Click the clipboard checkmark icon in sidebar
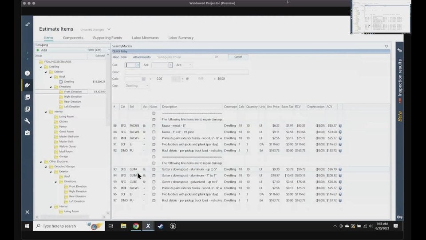This screenshot has height=240, width=426. click(27, 133)
